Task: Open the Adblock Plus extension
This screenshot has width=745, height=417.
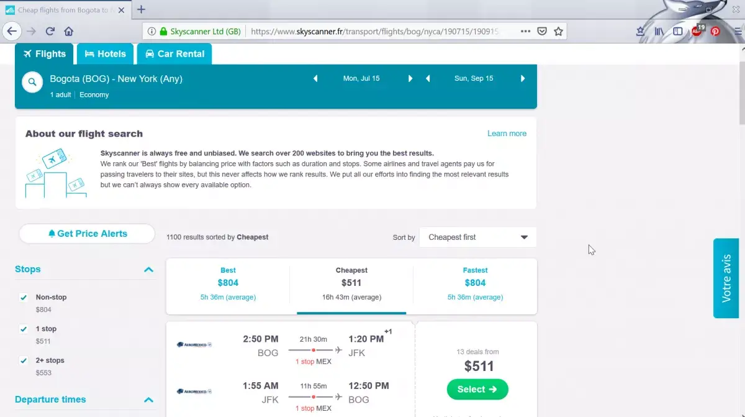Action: 697,30
